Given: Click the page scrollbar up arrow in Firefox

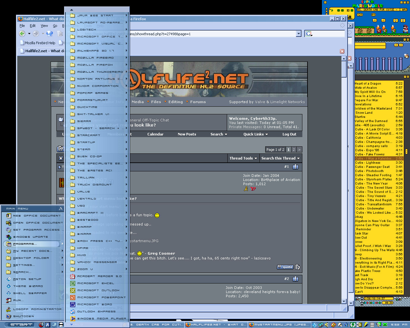Looking at the screenshot, I should click(344, 59).
